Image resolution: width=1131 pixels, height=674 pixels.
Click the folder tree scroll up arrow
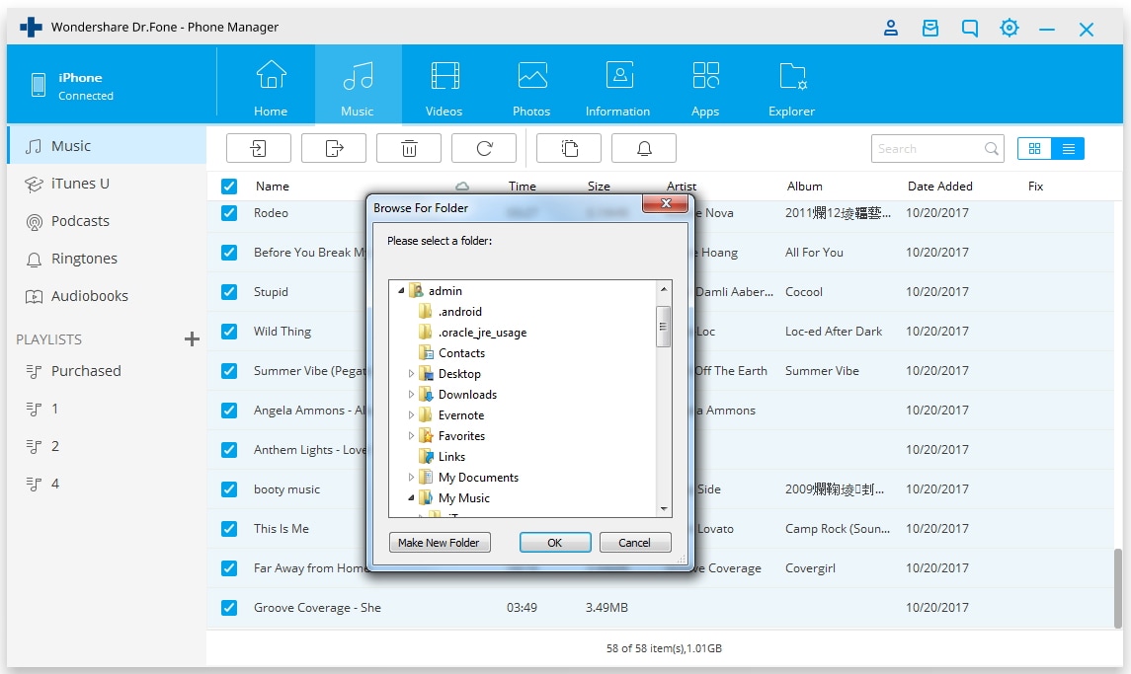click(664, 290)
